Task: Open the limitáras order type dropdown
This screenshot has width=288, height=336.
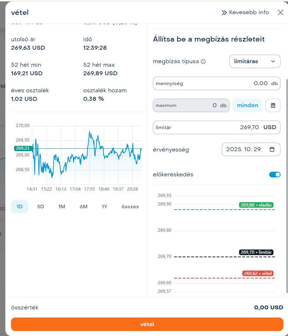Action: 255,61
